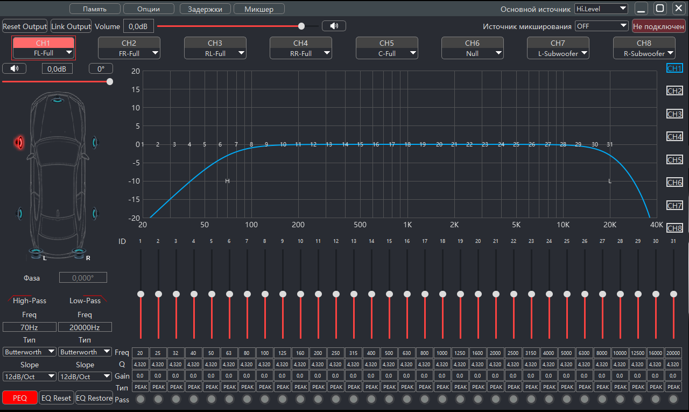Screen dimensions: 689x412
Task: Mute channel CH1 using its speaker icon
Action: pyautogui.click(x=15, y=68)
